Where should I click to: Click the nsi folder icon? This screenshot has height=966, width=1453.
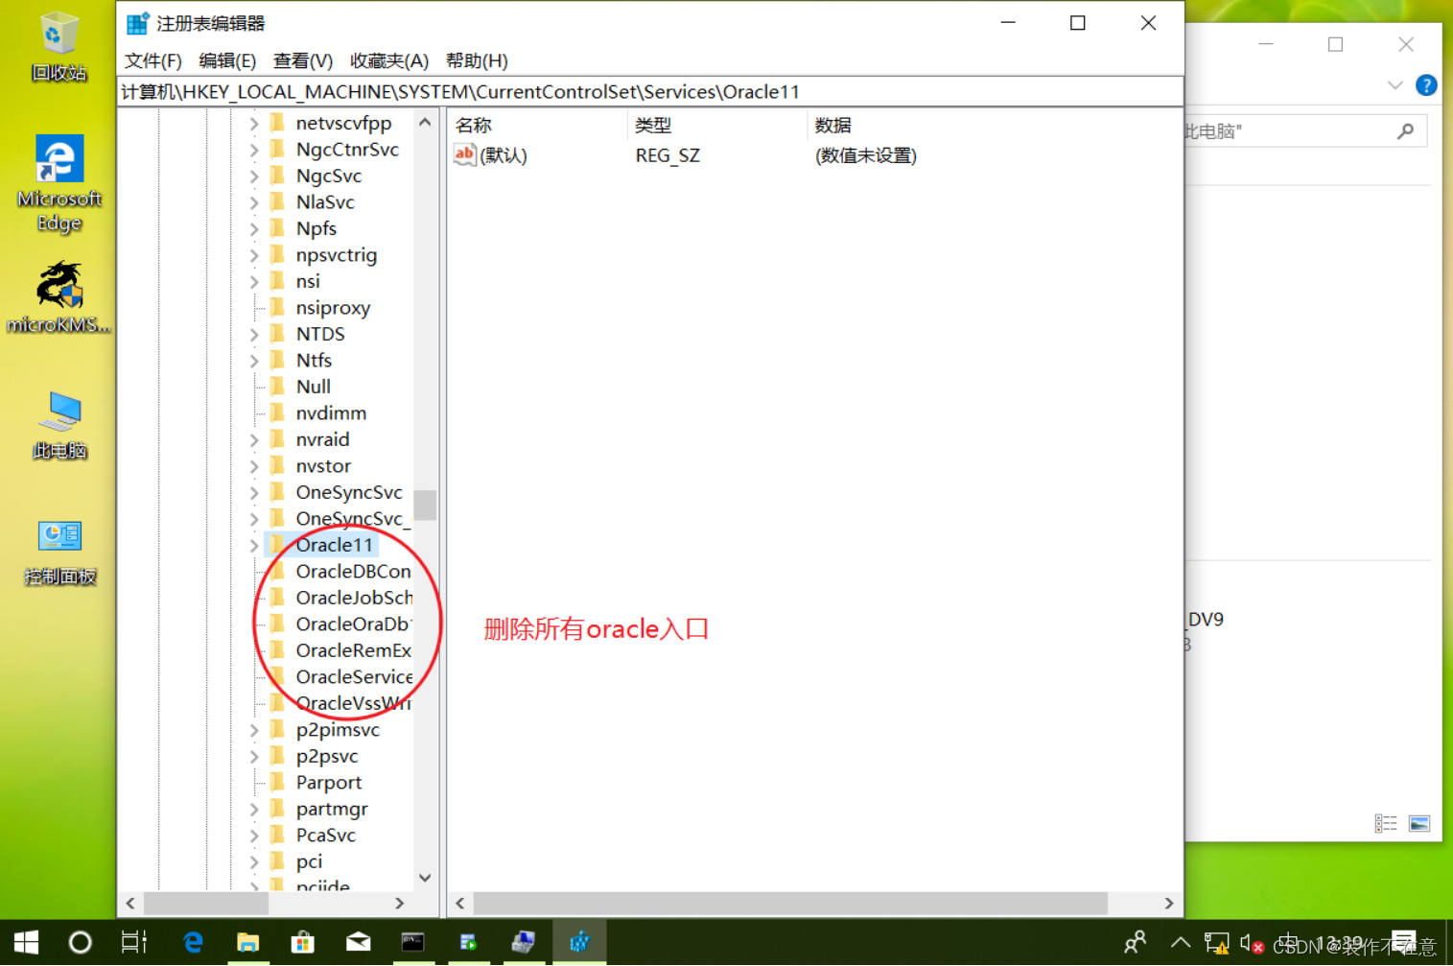[x=278, y=281]
